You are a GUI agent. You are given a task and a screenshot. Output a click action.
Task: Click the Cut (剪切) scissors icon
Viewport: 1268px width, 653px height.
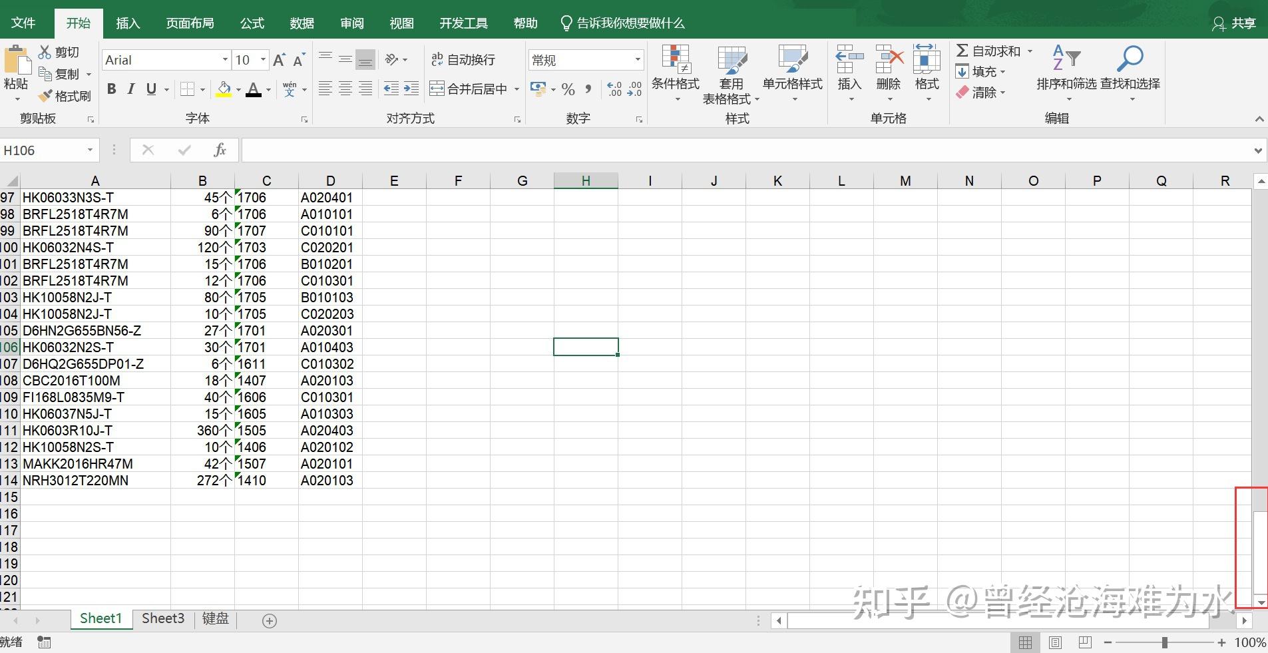click(x=45, y=52)
